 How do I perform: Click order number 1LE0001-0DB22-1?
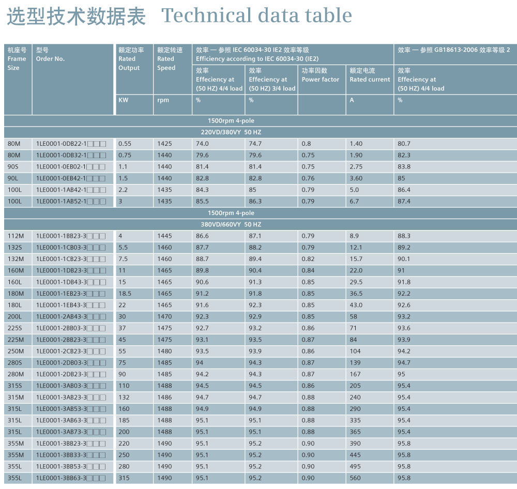click(71, 143)
